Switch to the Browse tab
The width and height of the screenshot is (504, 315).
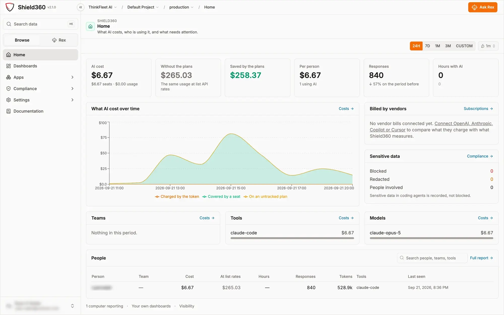22,40
